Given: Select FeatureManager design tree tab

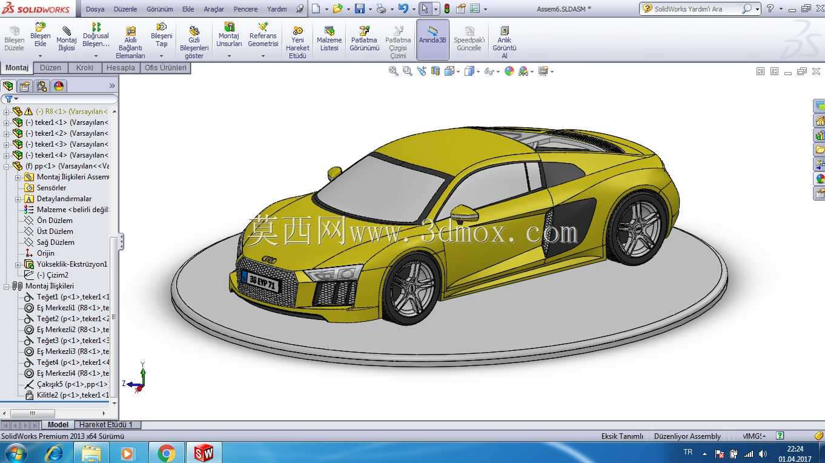Looking at the screenshot, I should (8, 86).
